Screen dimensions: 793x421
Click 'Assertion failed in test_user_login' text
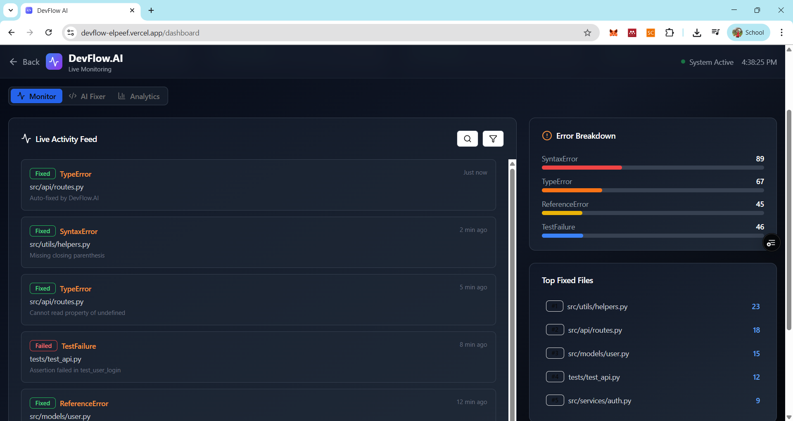[75, 370]
